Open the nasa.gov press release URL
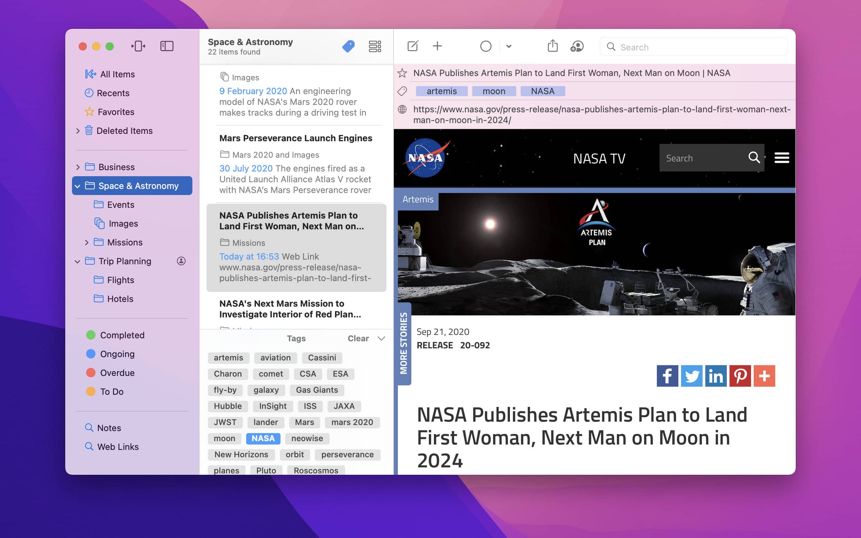The image size is (861, 538). click(x=602, y=115)
